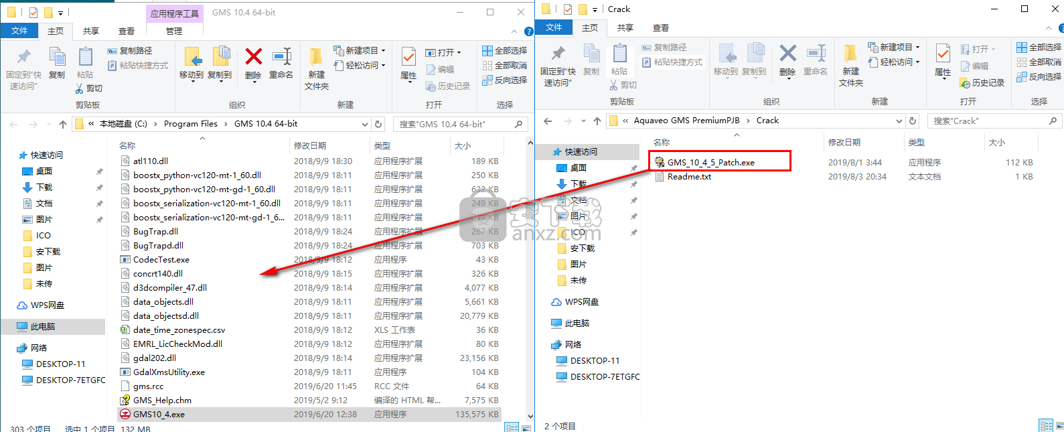Screen dimensions: 1064x432
Task: Open the Share tab in Crack window
Action: coord(625,27)
